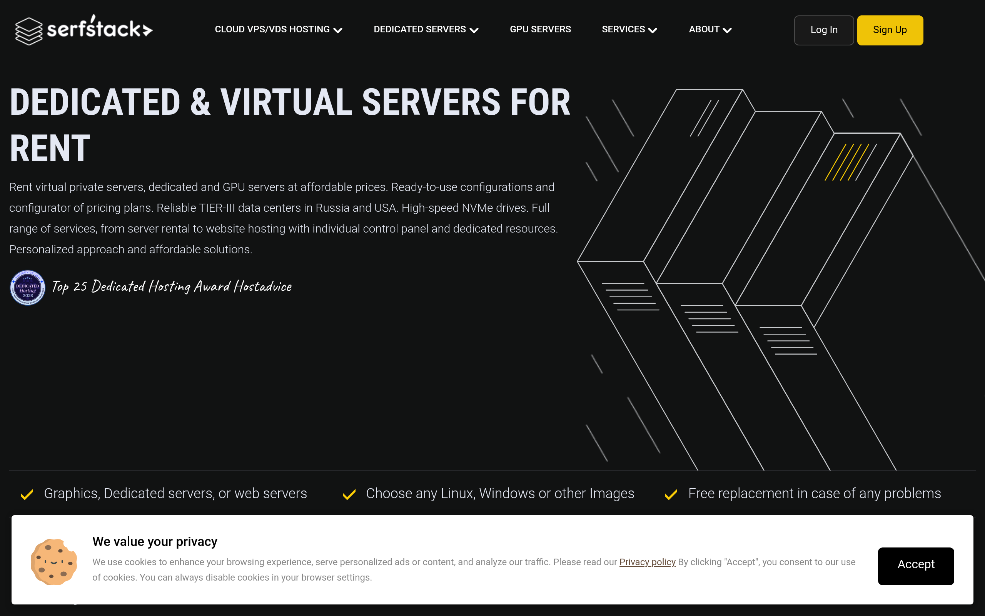Screen dimensions: 985x616
Task: Go to GPU Servers page
Action: [x=540, y=29]
